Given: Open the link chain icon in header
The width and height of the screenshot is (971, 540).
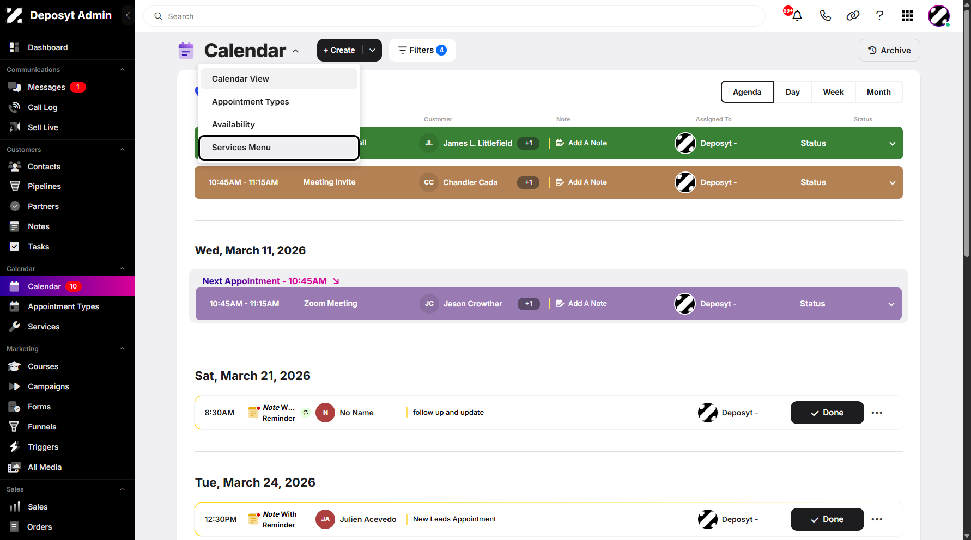Looking at the screenshot, I should click(x=853, y=16).
